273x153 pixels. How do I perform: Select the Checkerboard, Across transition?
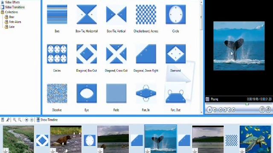click(x=146, y=14)
